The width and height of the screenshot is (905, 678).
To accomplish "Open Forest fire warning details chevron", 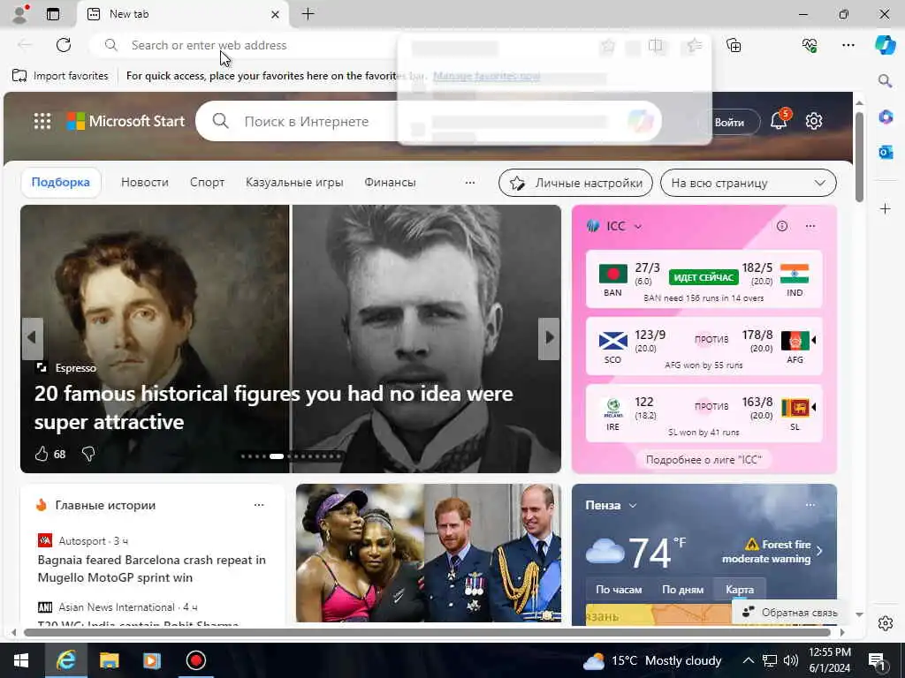I will click(x=819, y=551).
